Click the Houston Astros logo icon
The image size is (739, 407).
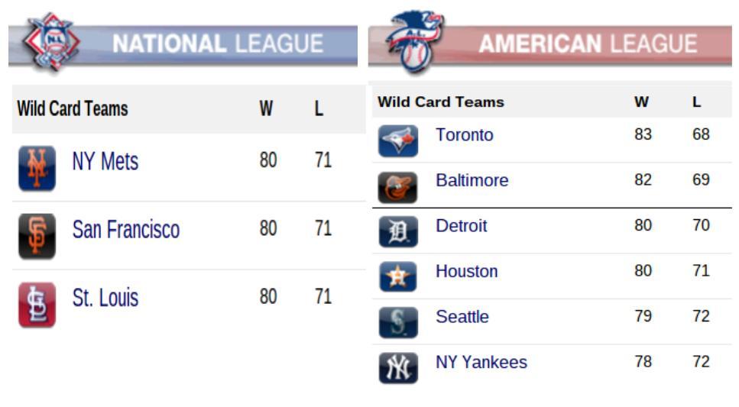point(398,276)
